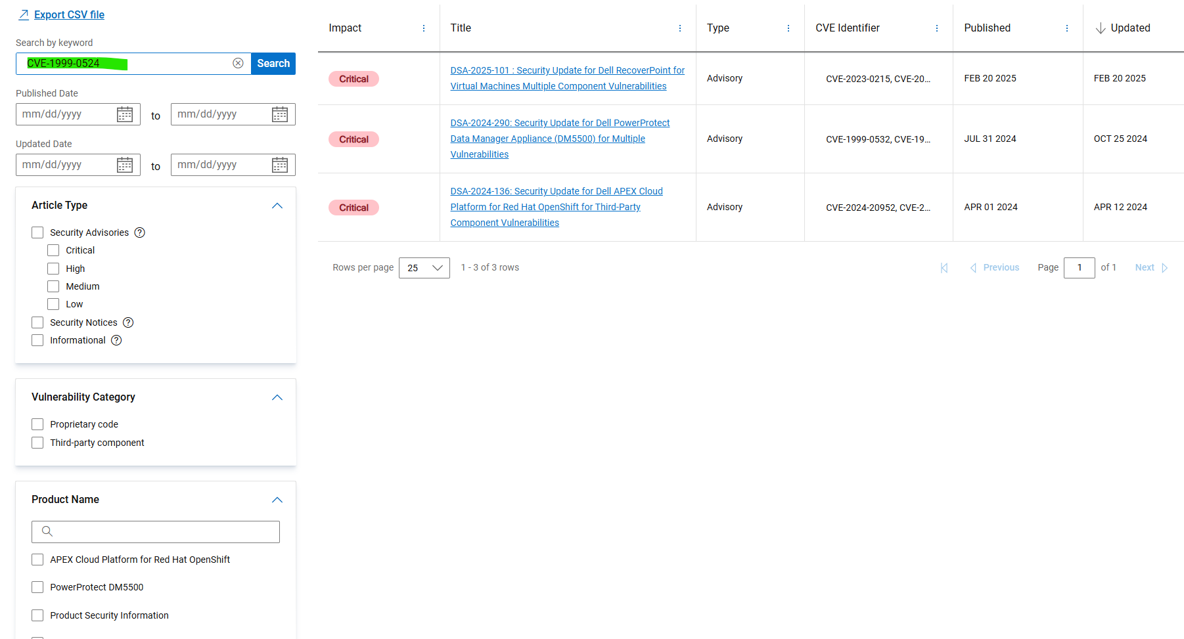Viewport: 1184px width, 639px height.
Task: Open calendar picker for Published Date start
Action: (x=125, y=114)
